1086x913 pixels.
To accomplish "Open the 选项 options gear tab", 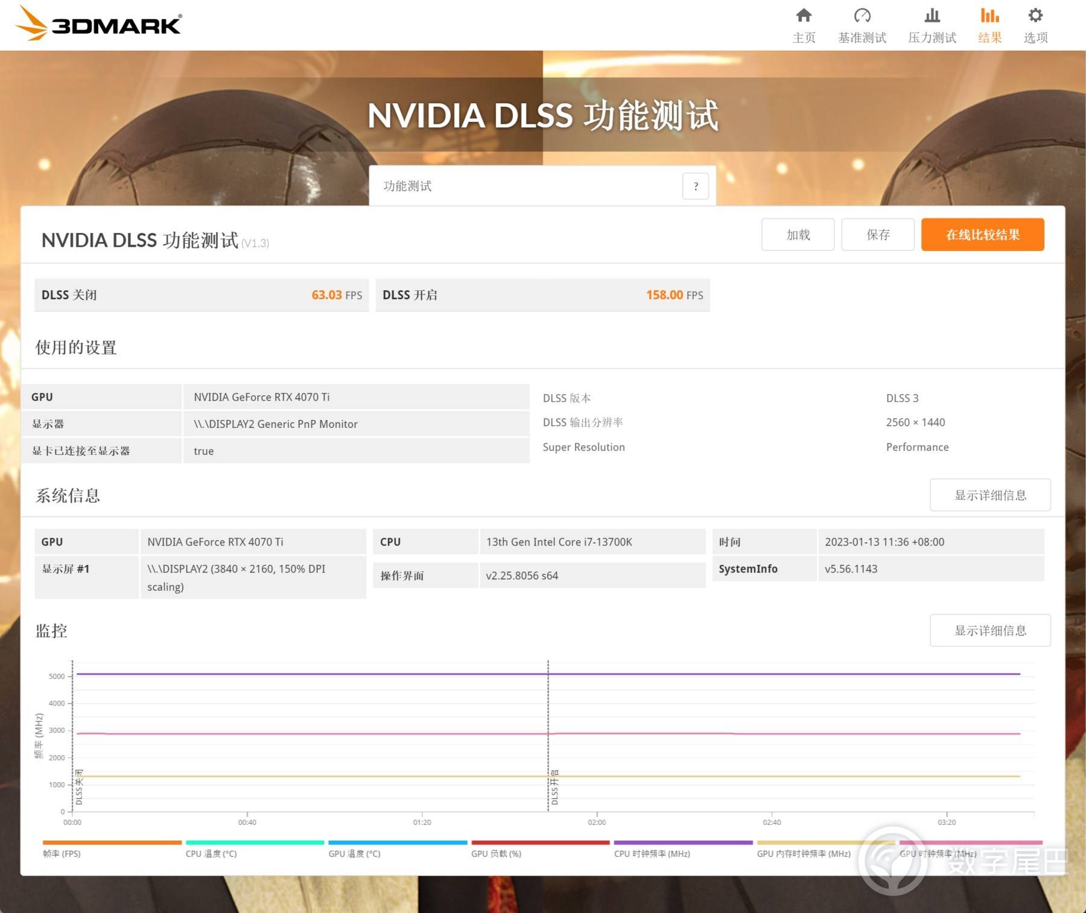I will pyautogui.click(x=1035, y=25).
